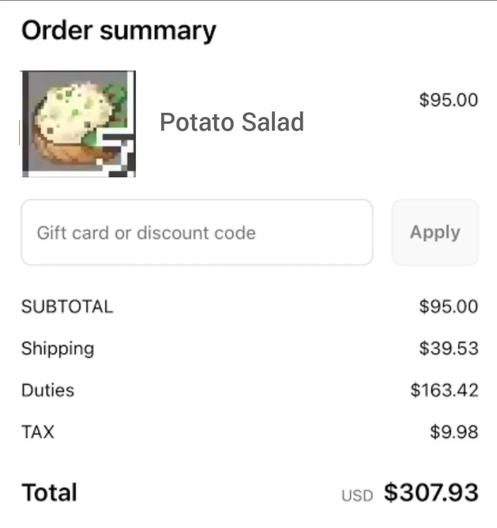The height and width of the screenshot is (528, 497).
Task: Select the subtotal amount $95.00
Action: point(448,306)
